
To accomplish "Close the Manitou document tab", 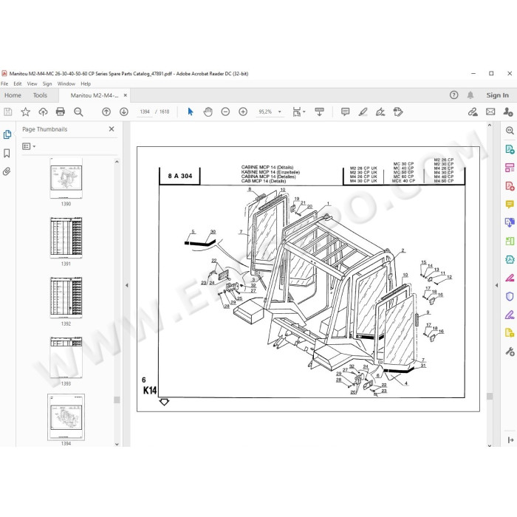I will 126,95.
